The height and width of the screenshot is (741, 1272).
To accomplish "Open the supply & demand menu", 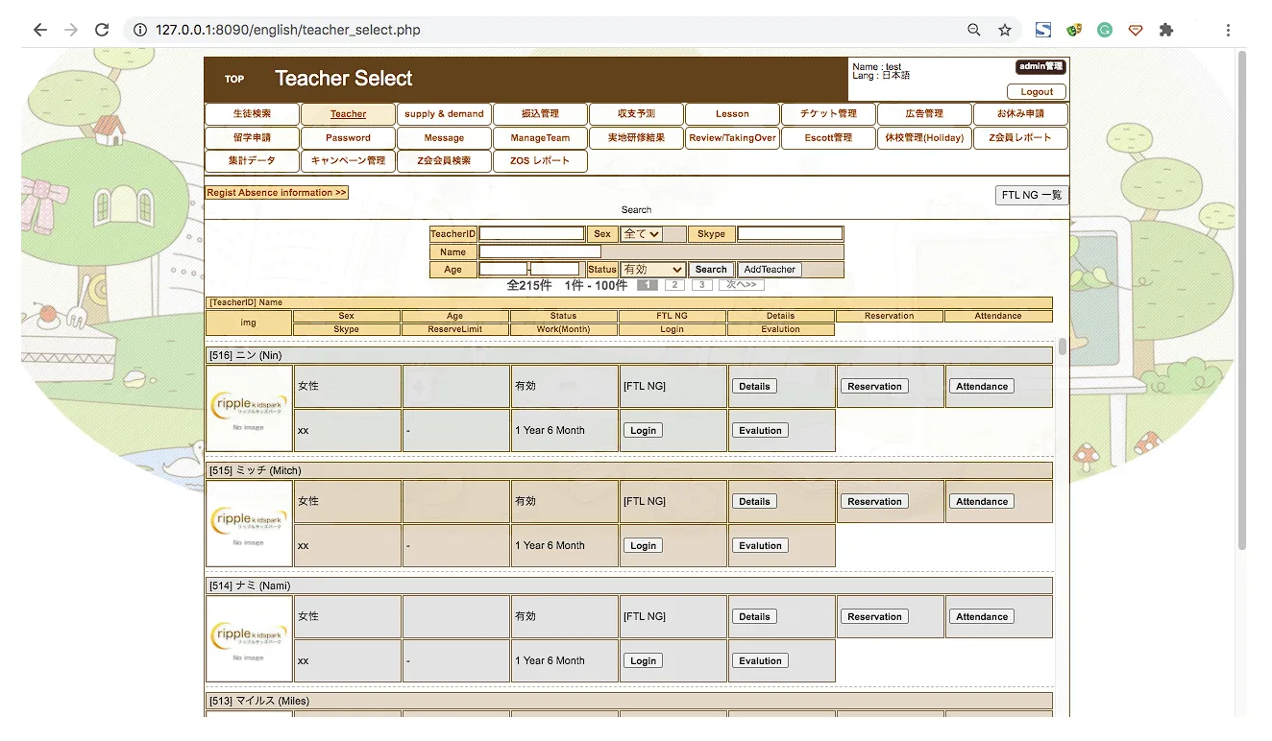I will pos(444,114).
